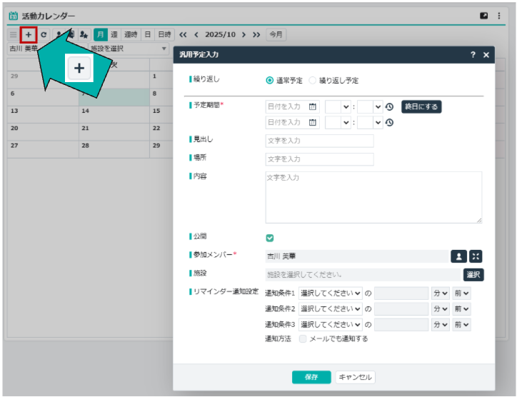Click person icon to select participating members
Screen dimensions: 517x397
tap(458, 256)
